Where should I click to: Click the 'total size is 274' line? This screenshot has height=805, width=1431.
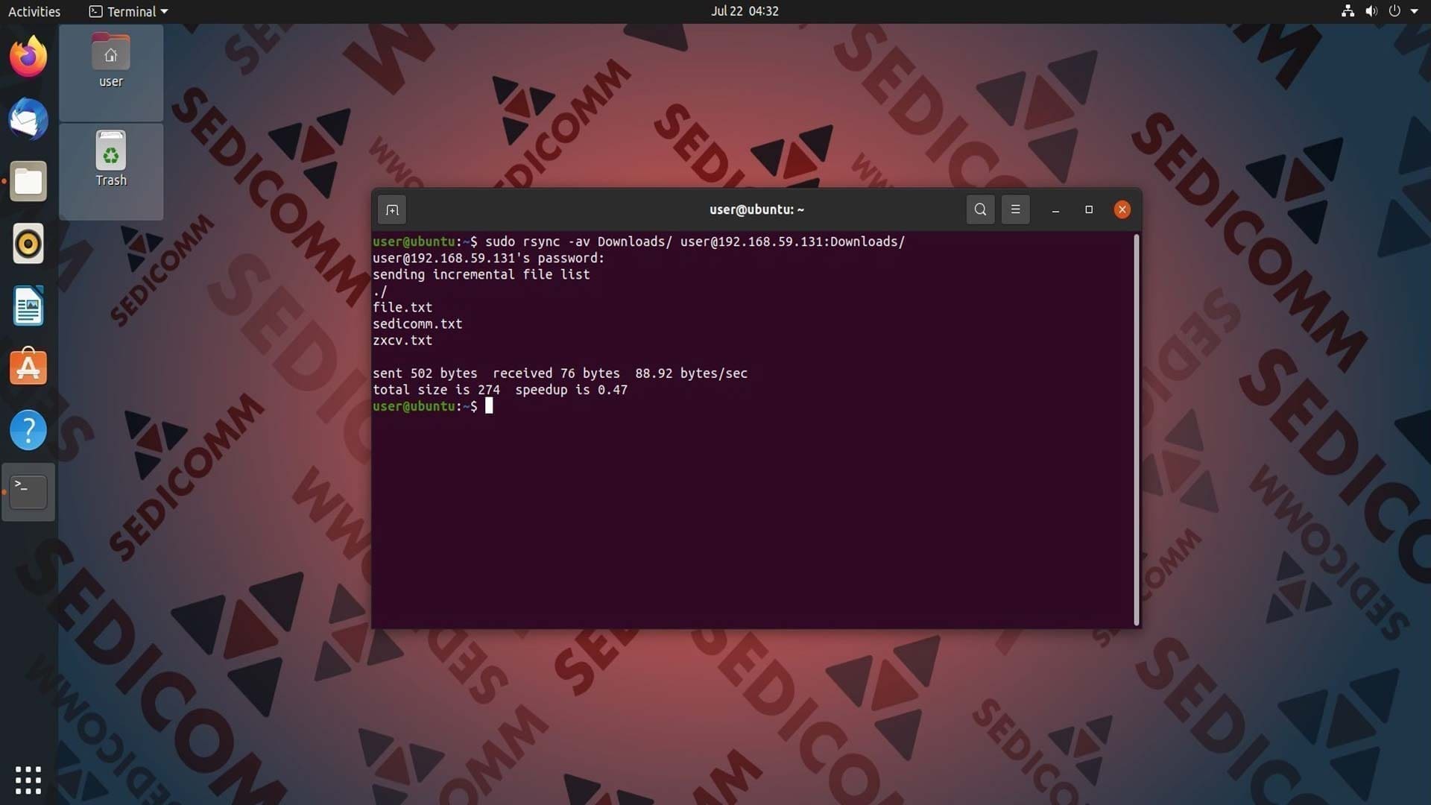[500, 390]
